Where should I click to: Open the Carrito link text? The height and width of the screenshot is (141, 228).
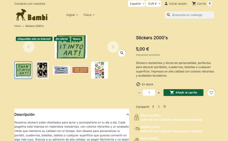click(202, 4)
